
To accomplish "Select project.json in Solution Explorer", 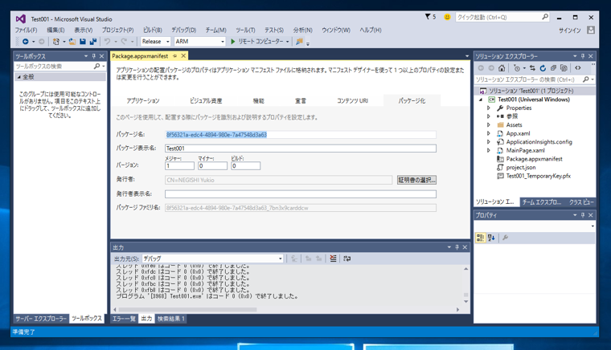I will coord(521,168).
